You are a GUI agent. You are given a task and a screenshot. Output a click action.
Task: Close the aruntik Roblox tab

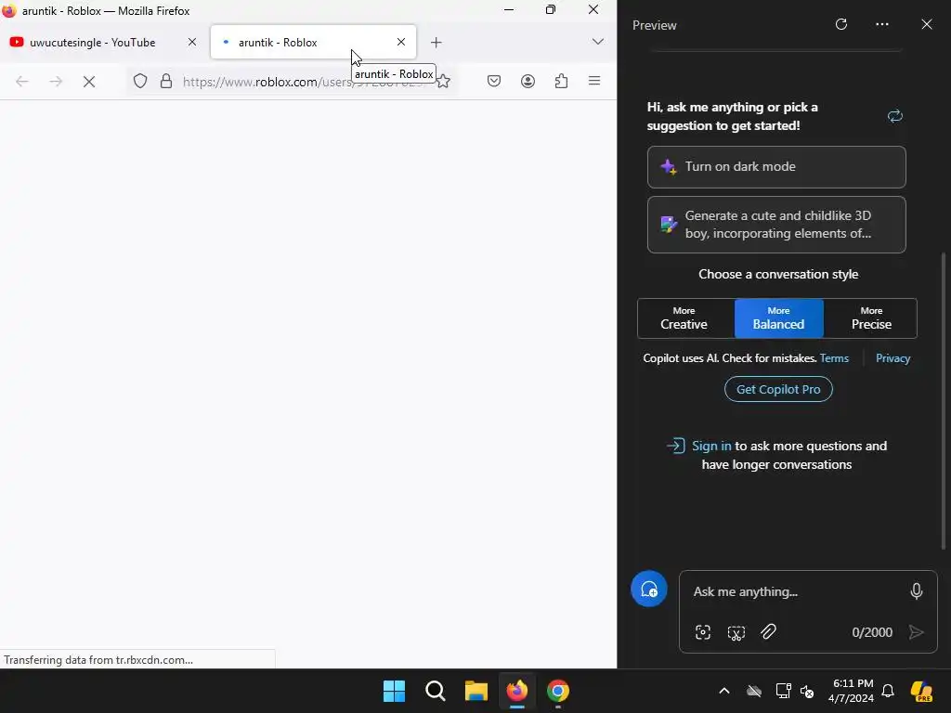[x=401, y=42]
